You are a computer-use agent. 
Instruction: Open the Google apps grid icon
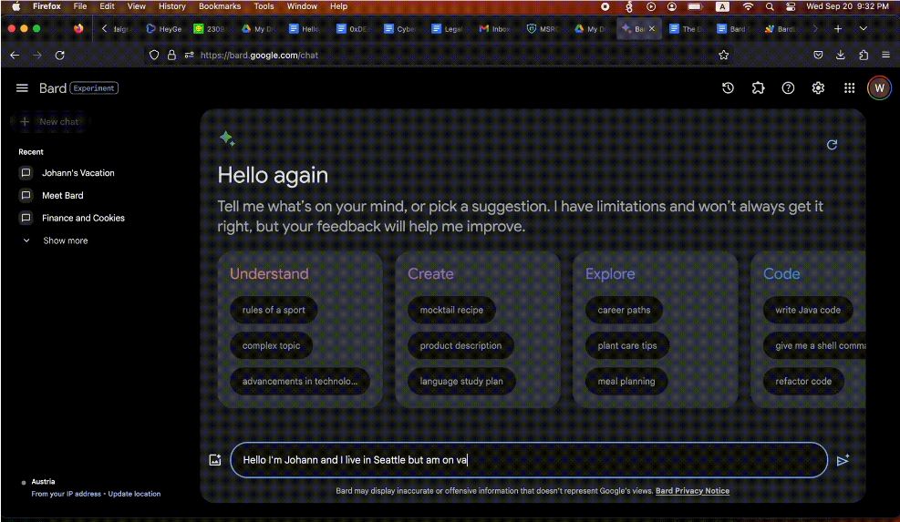(x=849, y=87)
